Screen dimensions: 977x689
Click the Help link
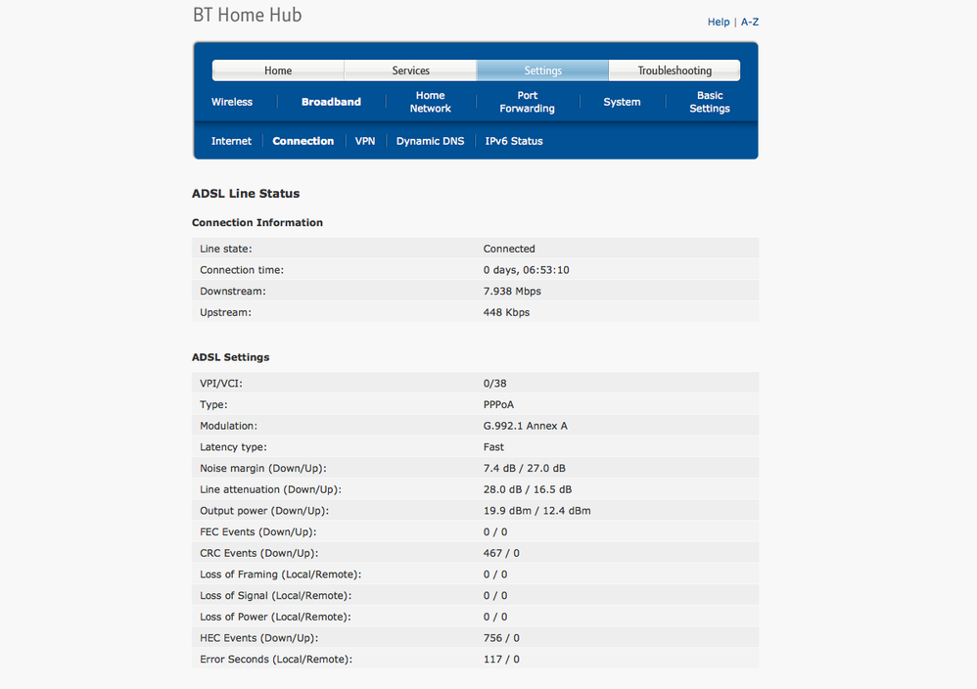[x=719, y=22]
